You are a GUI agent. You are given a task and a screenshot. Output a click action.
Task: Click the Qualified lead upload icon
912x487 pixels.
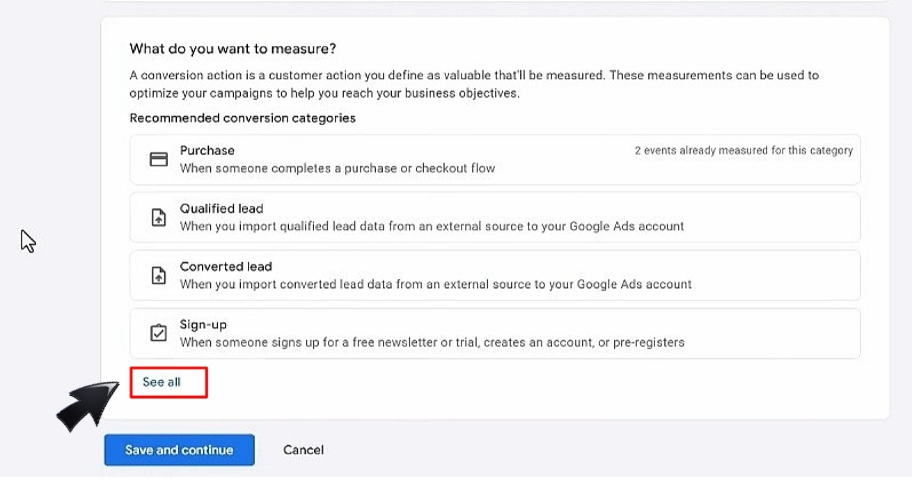[x=159, y=218]
